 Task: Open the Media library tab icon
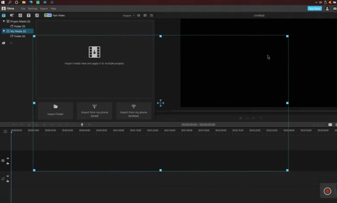(x=3, y=15)
